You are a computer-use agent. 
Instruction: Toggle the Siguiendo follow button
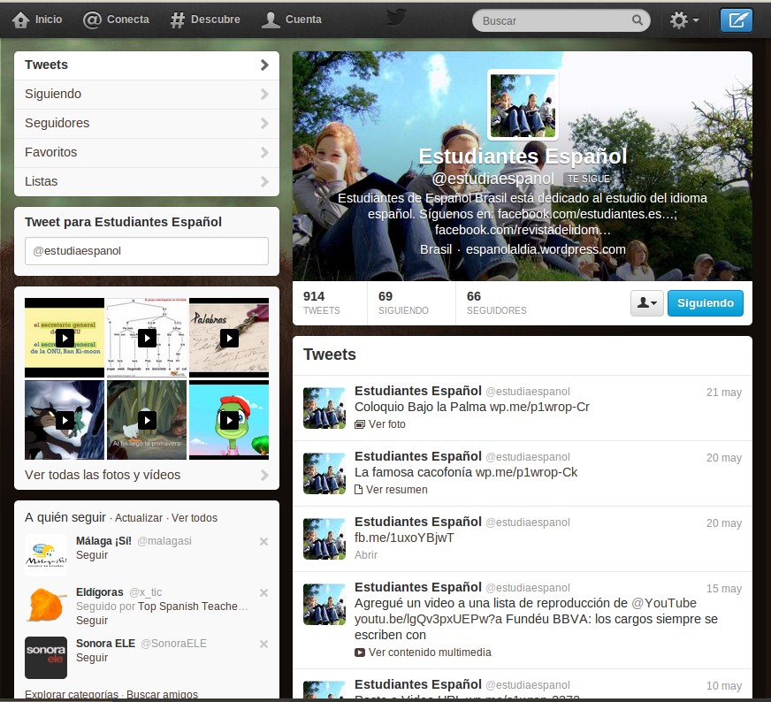pyautogui.click(x=705, y=303)
